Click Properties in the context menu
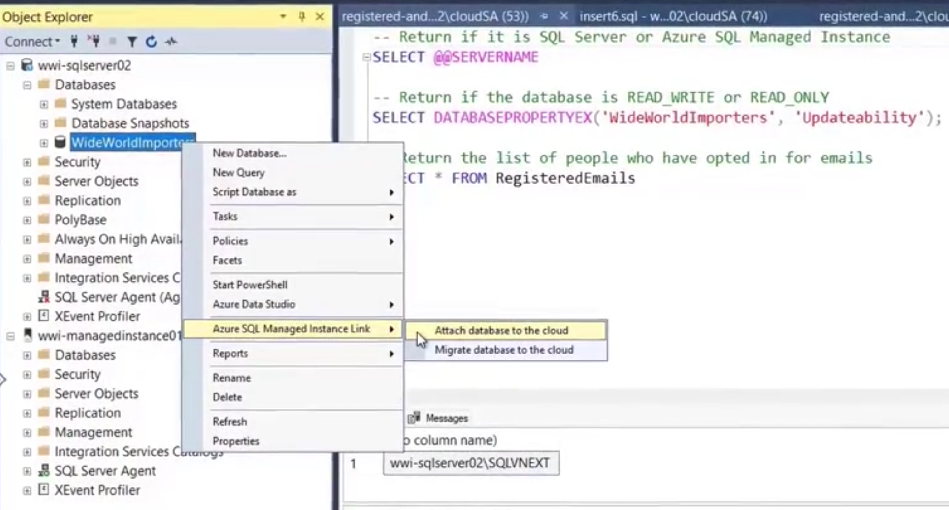949x510 pixels. pyautogui.click(x=236, y=441)
